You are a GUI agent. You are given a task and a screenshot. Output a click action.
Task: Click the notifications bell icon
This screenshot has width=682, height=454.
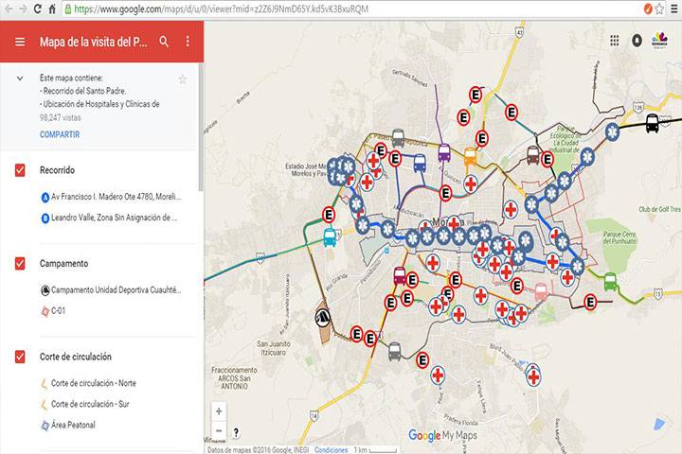(x=637, y=41)
